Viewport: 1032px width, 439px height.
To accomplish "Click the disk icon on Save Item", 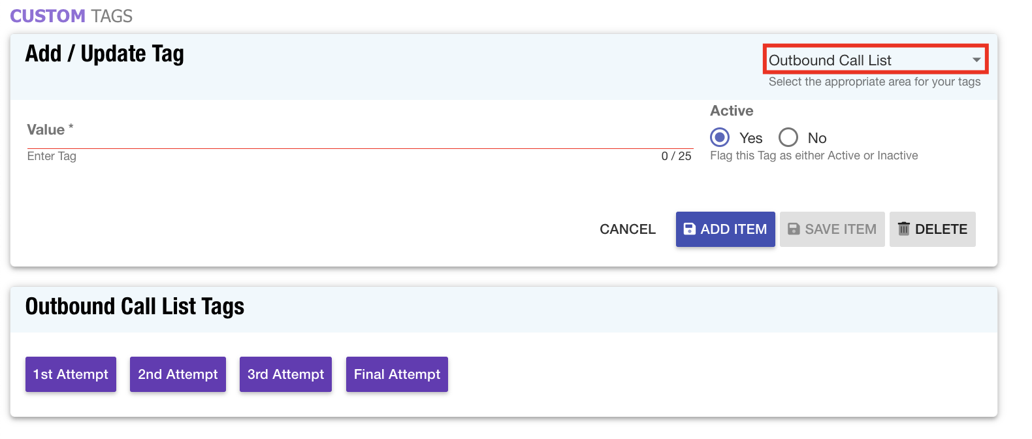I will pos(794,229).
